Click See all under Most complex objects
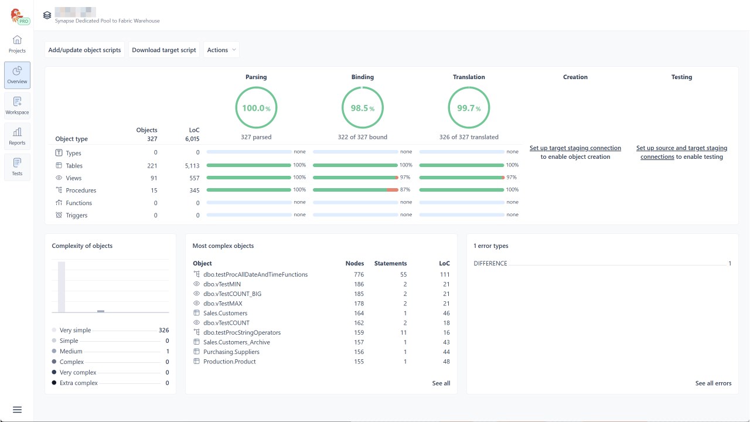Viewport: 750px width, 422px height. coord(441,383)
